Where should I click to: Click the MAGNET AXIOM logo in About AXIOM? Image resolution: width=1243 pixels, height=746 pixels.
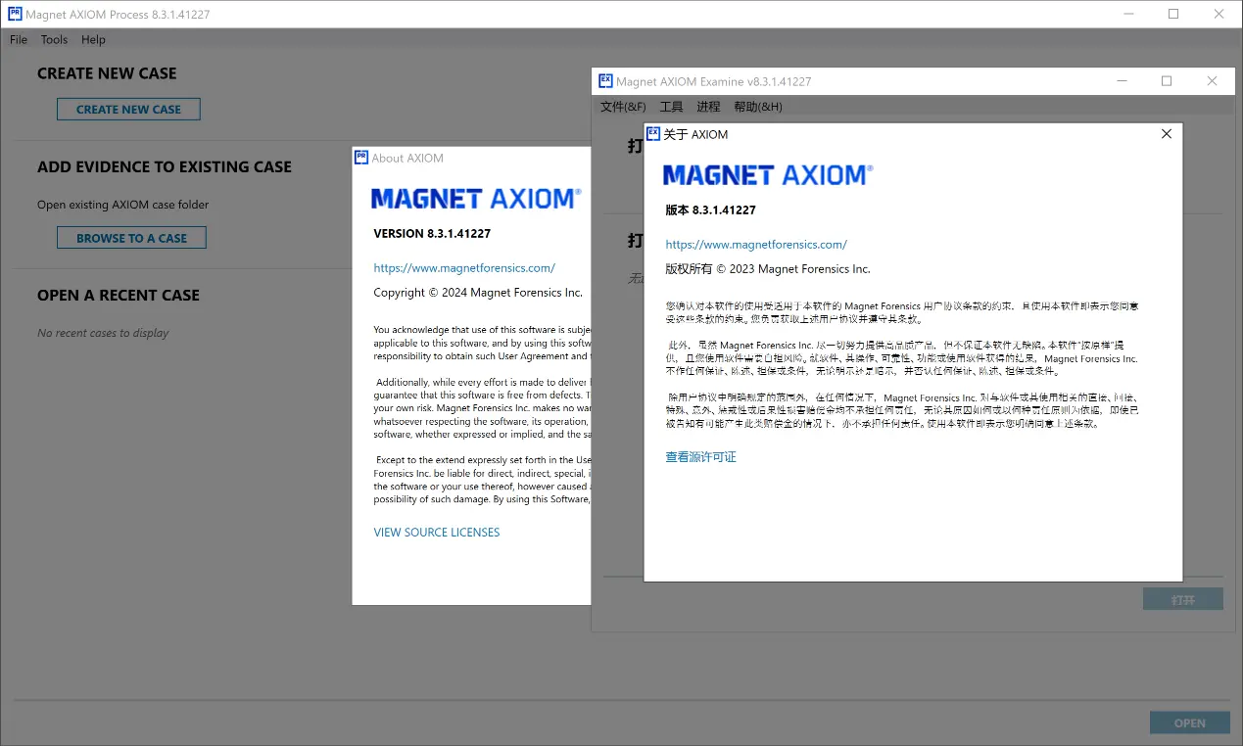(477, 199)
